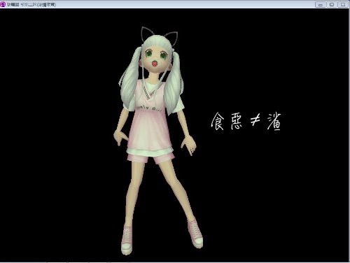Click the handwritten 食 character

pos(218,121)
